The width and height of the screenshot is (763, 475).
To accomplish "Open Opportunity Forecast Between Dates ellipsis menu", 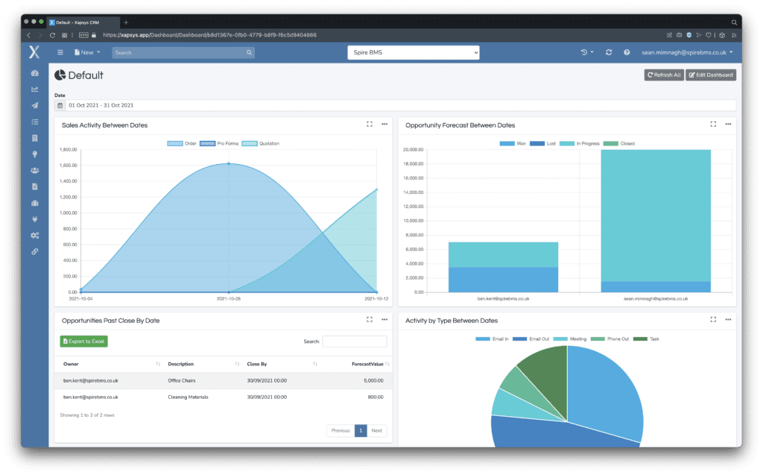I will coord(728,125).
